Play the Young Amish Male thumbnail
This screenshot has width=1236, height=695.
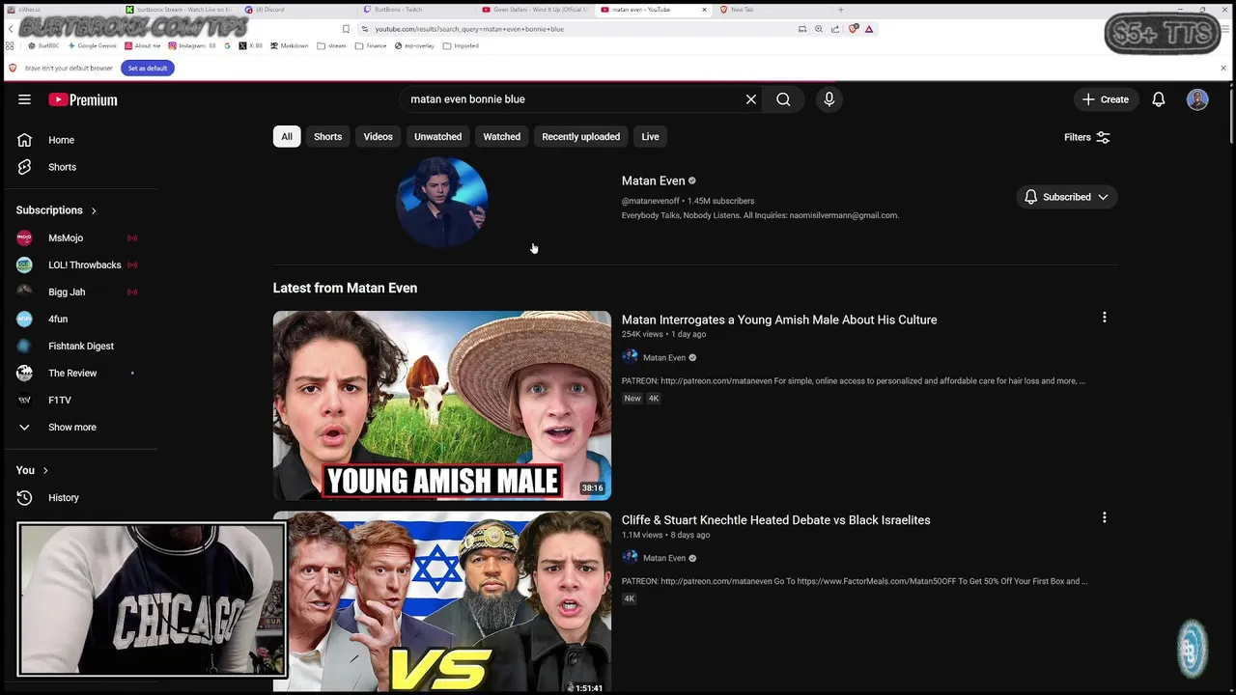point(442,405)
